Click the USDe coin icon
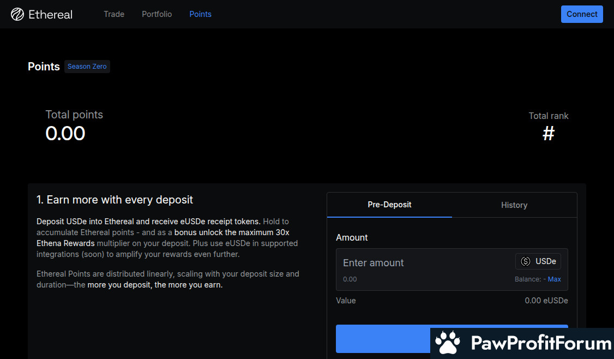The width and height of the screenshot is (614, 359). [526, 261]
